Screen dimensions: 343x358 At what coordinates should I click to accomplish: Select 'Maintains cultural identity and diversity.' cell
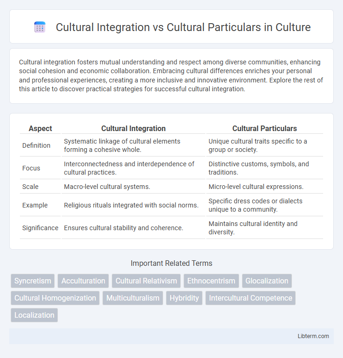265,228
